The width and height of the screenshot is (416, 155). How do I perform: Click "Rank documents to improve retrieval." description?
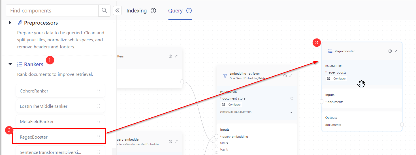55,74
